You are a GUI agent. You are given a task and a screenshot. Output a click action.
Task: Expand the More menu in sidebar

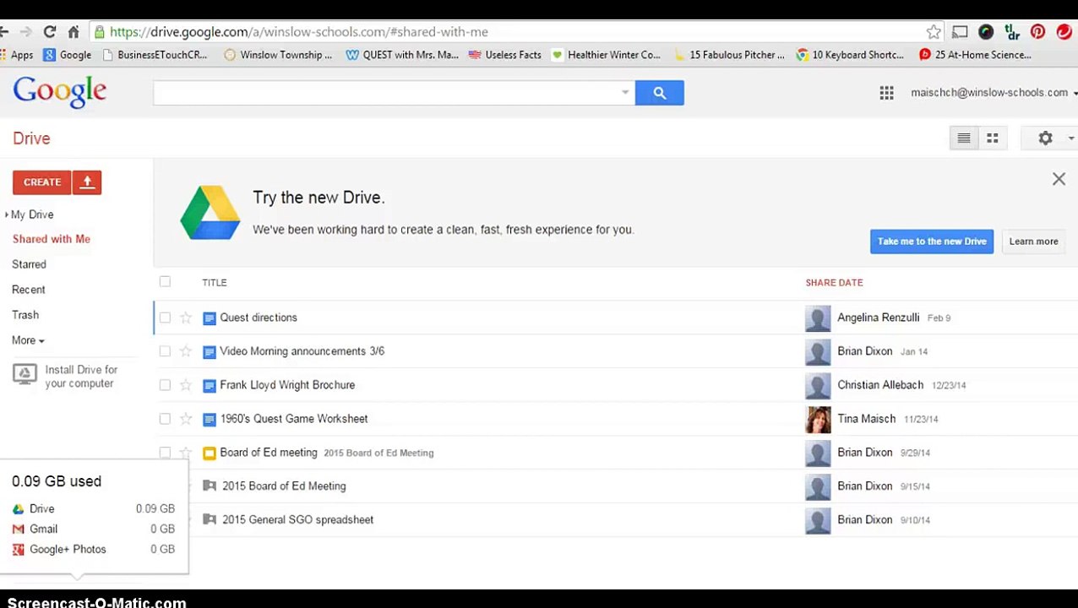click(28, 340)
